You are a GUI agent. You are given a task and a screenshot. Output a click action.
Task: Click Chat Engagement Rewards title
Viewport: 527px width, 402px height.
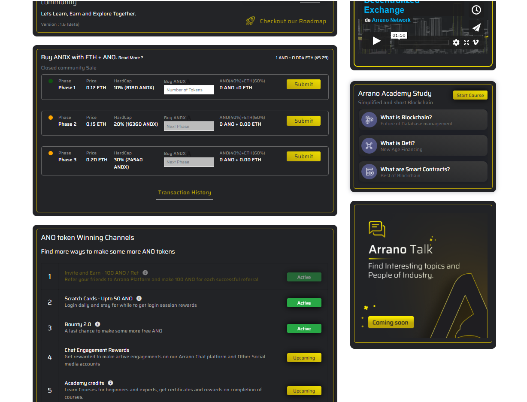(97, 350)
